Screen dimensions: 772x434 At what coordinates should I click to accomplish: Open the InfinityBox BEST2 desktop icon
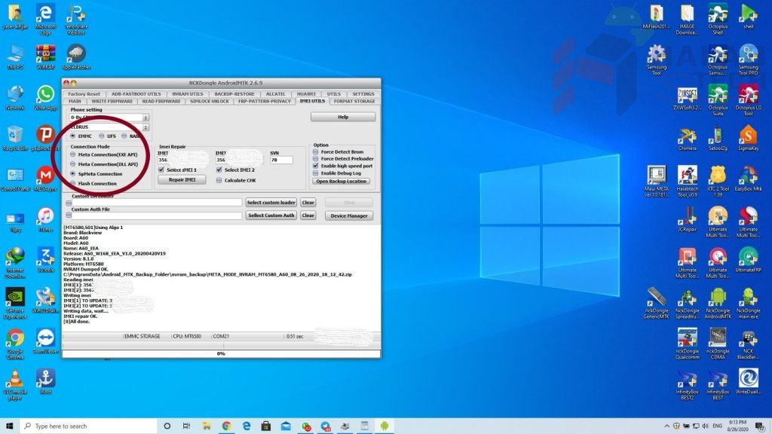tap(687, 384)
